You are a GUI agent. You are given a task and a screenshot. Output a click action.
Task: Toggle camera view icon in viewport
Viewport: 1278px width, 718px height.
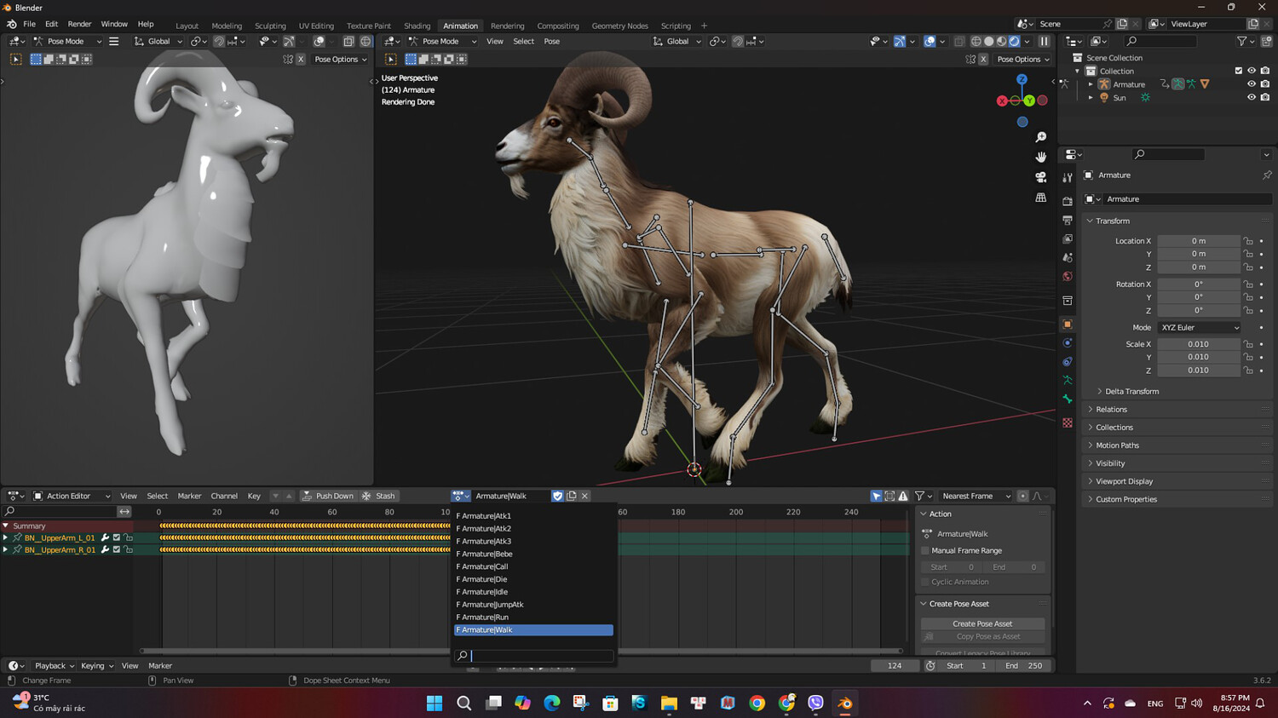tap(1040, 177)
